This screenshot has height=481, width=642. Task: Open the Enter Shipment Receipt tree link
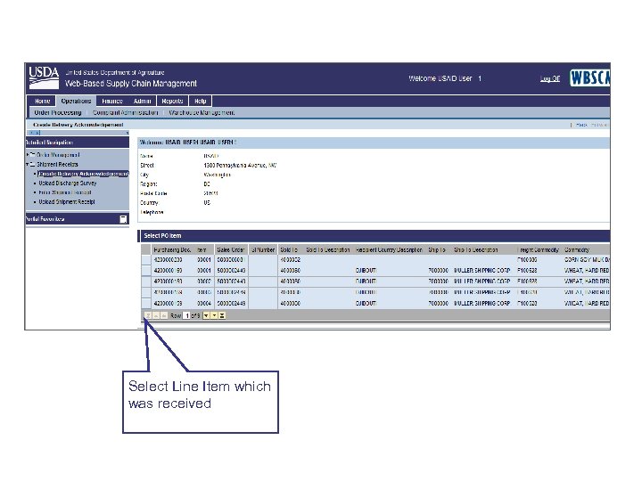point(65,192)
